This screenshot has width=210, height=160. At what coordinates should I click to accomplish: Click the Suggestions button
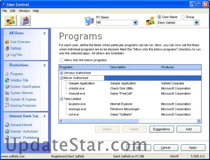(162, 129)
